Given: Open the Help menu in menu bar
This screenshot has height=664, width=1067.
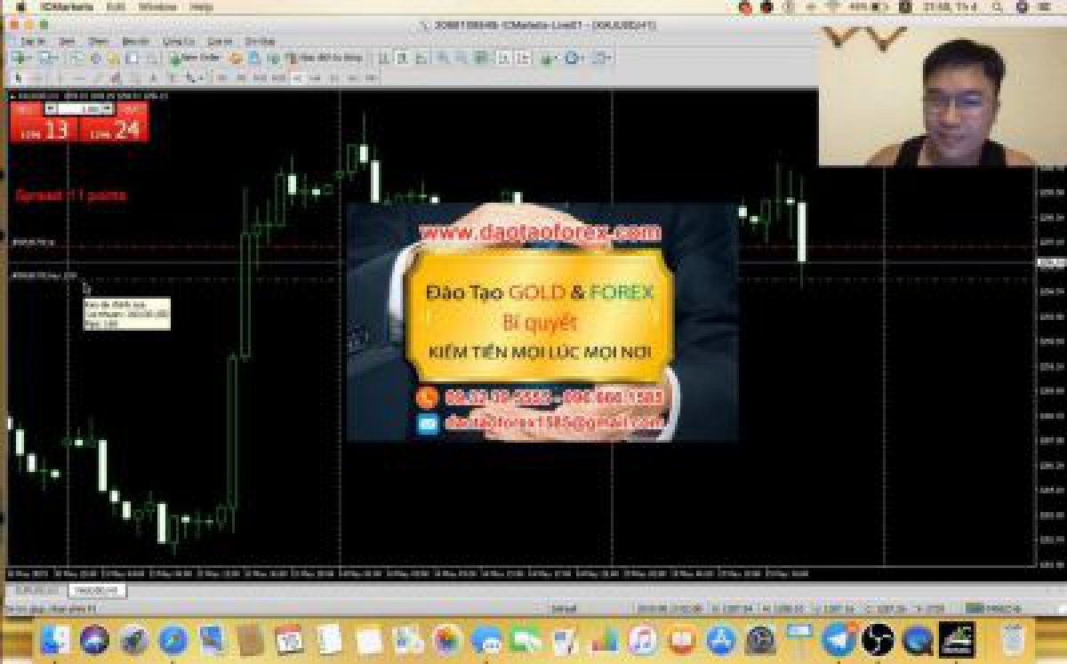Looking at the screenshot, I should point(202,7).
